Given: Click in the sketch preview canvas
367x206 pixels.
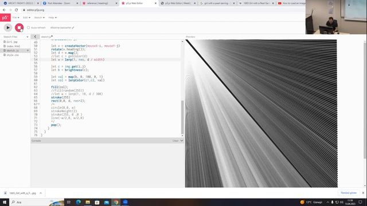Looking at the screenshot, I should (261, 113).
